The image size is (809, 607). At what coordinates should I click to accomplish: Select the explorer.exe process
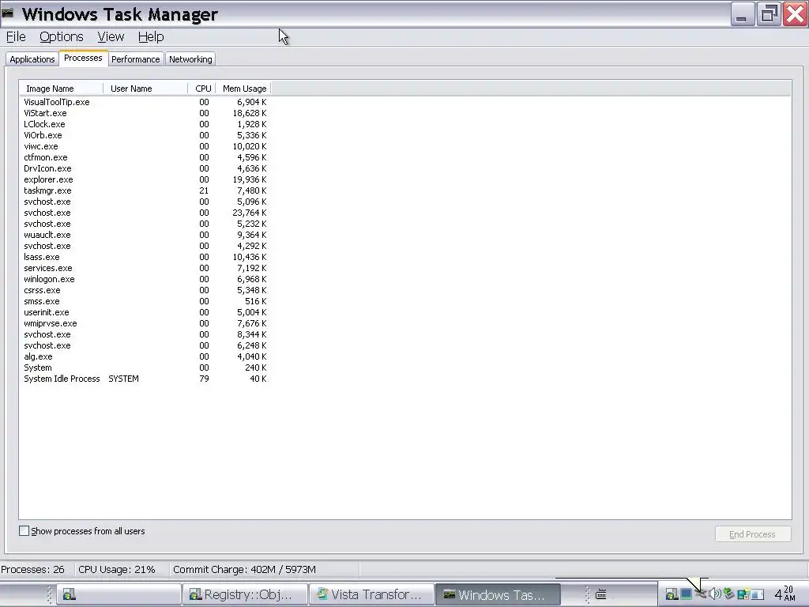145,179
